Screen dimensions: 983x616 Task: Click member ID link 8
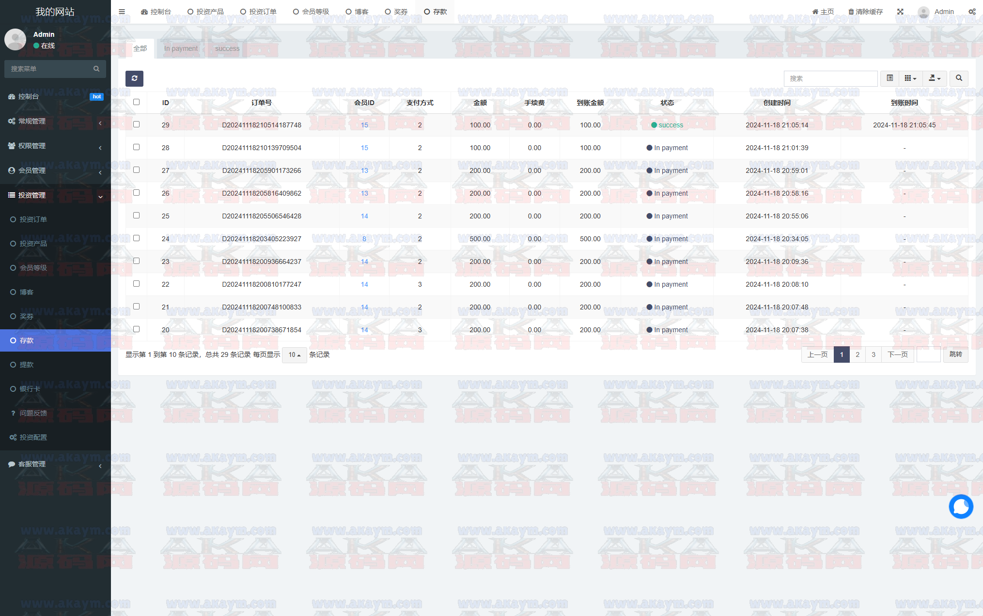click(x=364, y=239)
